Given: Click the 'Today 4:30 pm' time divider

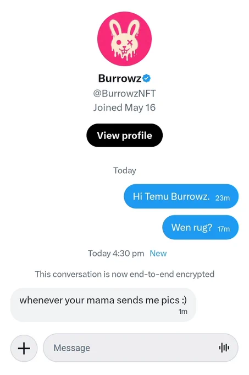Looking at the screenshot, I should pyautogui.click(x=116, y=253).
